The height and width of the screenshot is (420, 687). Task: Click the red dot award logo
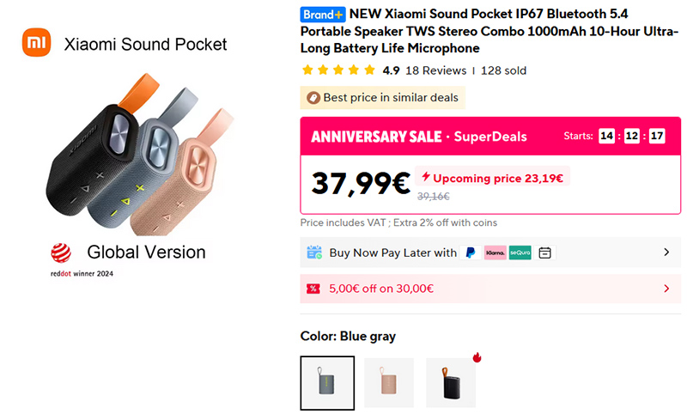coord(59,253)
